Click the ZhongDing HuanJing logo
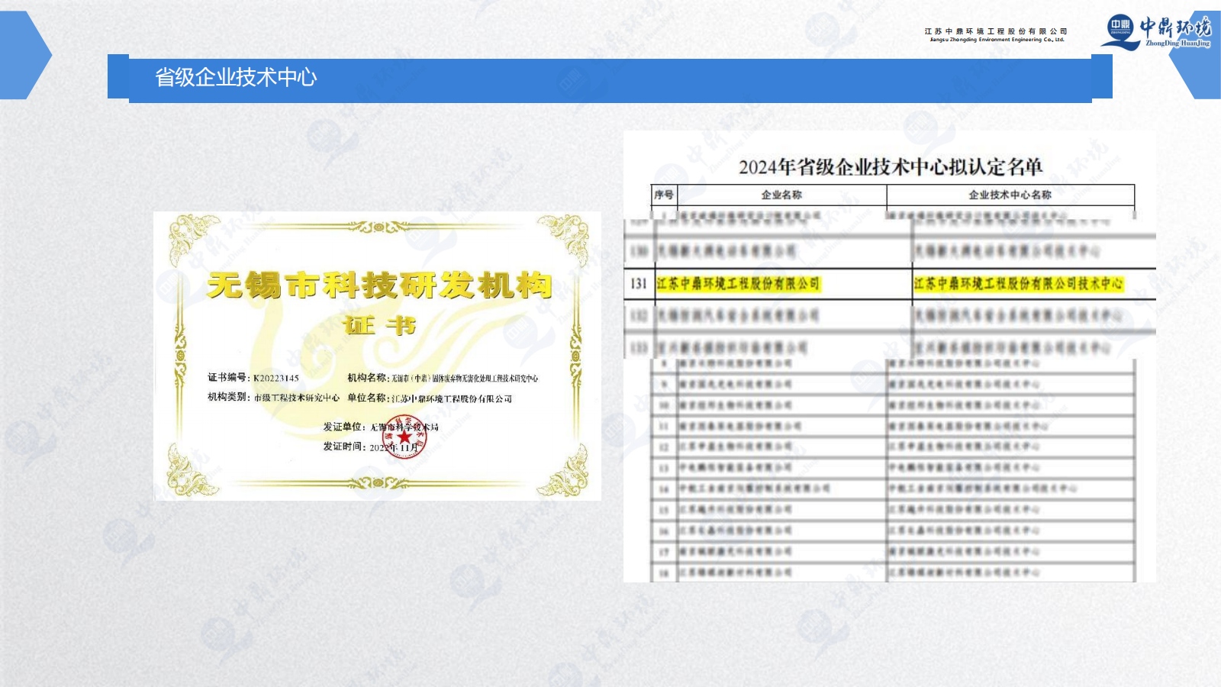The image size is (1221, 687). tap(1155, 32)
